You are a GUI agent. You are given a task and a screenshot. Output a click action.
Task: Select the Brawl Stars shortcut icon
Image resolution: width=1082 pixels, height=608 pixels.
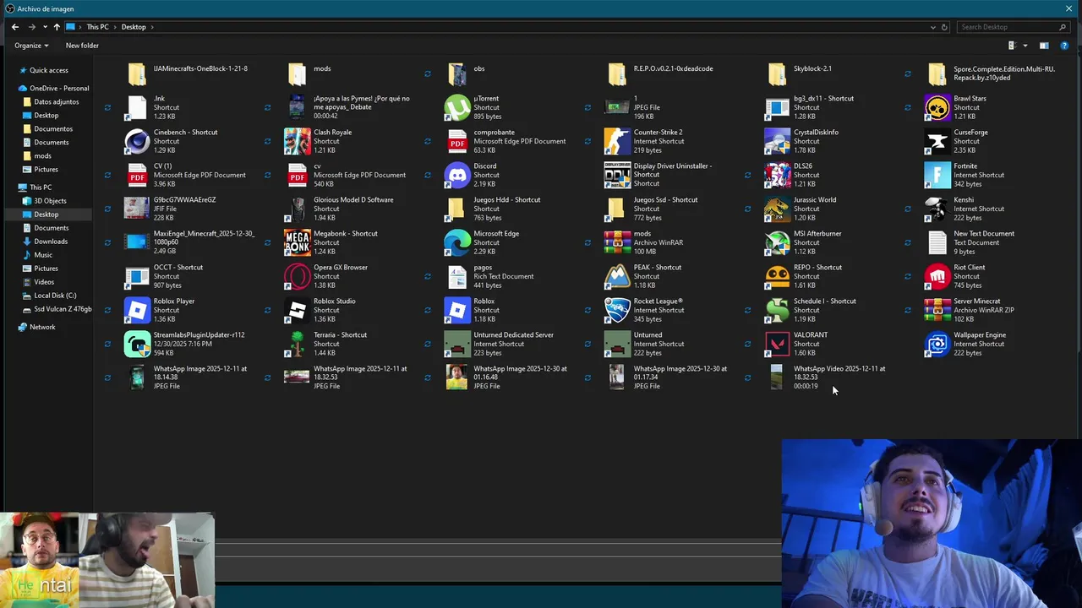coord(937,107)
